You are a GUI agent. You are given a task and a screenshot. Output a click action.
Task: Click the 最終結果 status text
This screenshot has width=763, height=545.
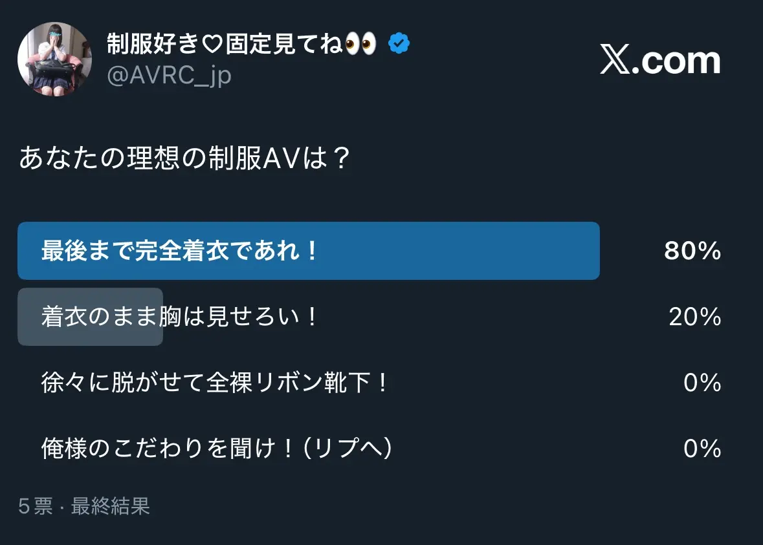tap(111, 506)
